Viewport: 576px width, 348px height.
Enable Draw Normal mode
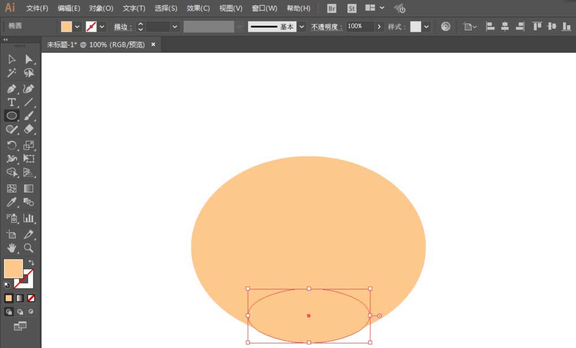[x=9, y=312]
